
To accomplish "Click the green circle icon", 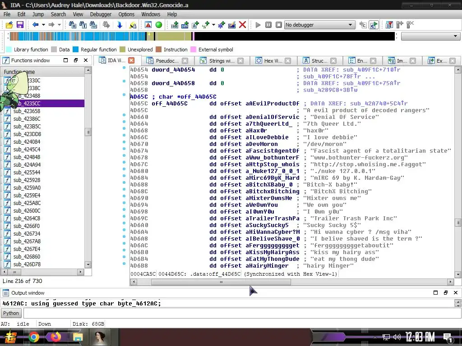I will point(159,25).
